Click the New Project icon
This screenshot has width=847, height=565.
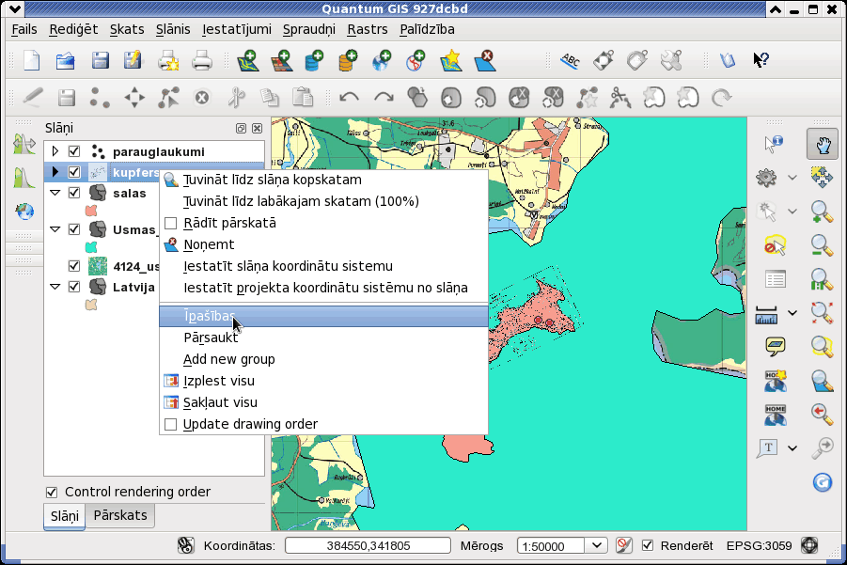32,60
